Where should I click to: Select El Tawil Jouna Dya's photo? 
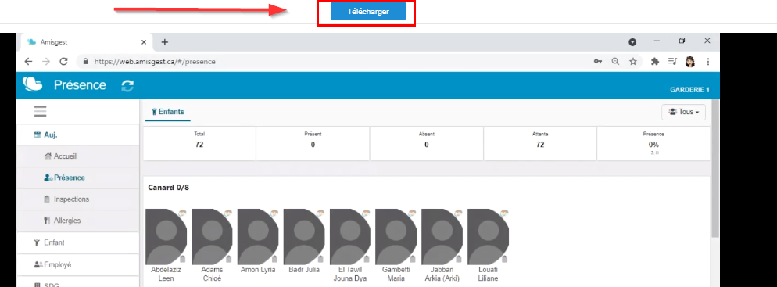point(350,236)
